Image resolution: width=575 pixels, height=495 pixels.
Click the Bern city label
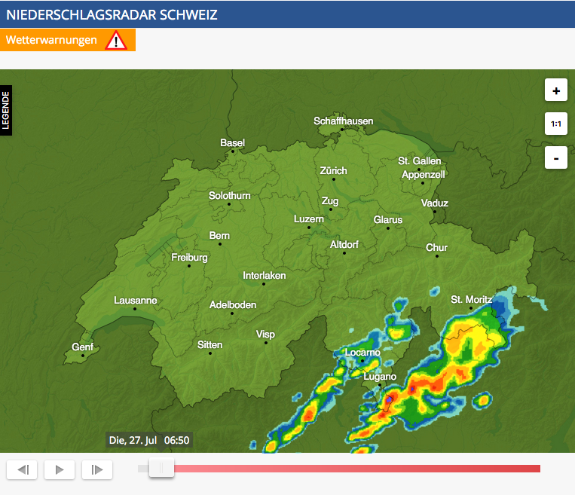[219, 235]
